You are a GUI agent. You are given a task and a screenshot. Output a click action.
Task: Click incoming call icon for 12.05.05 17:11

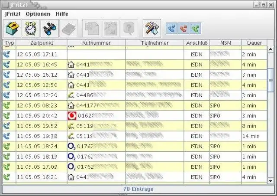click(7, 54)
